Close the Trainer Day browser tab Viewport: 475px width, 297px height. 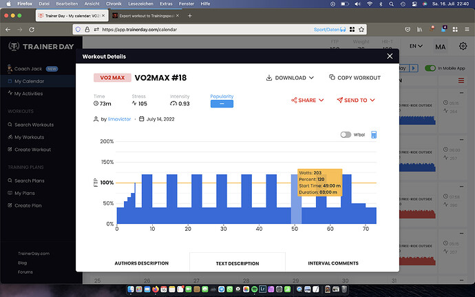(103, 15)
